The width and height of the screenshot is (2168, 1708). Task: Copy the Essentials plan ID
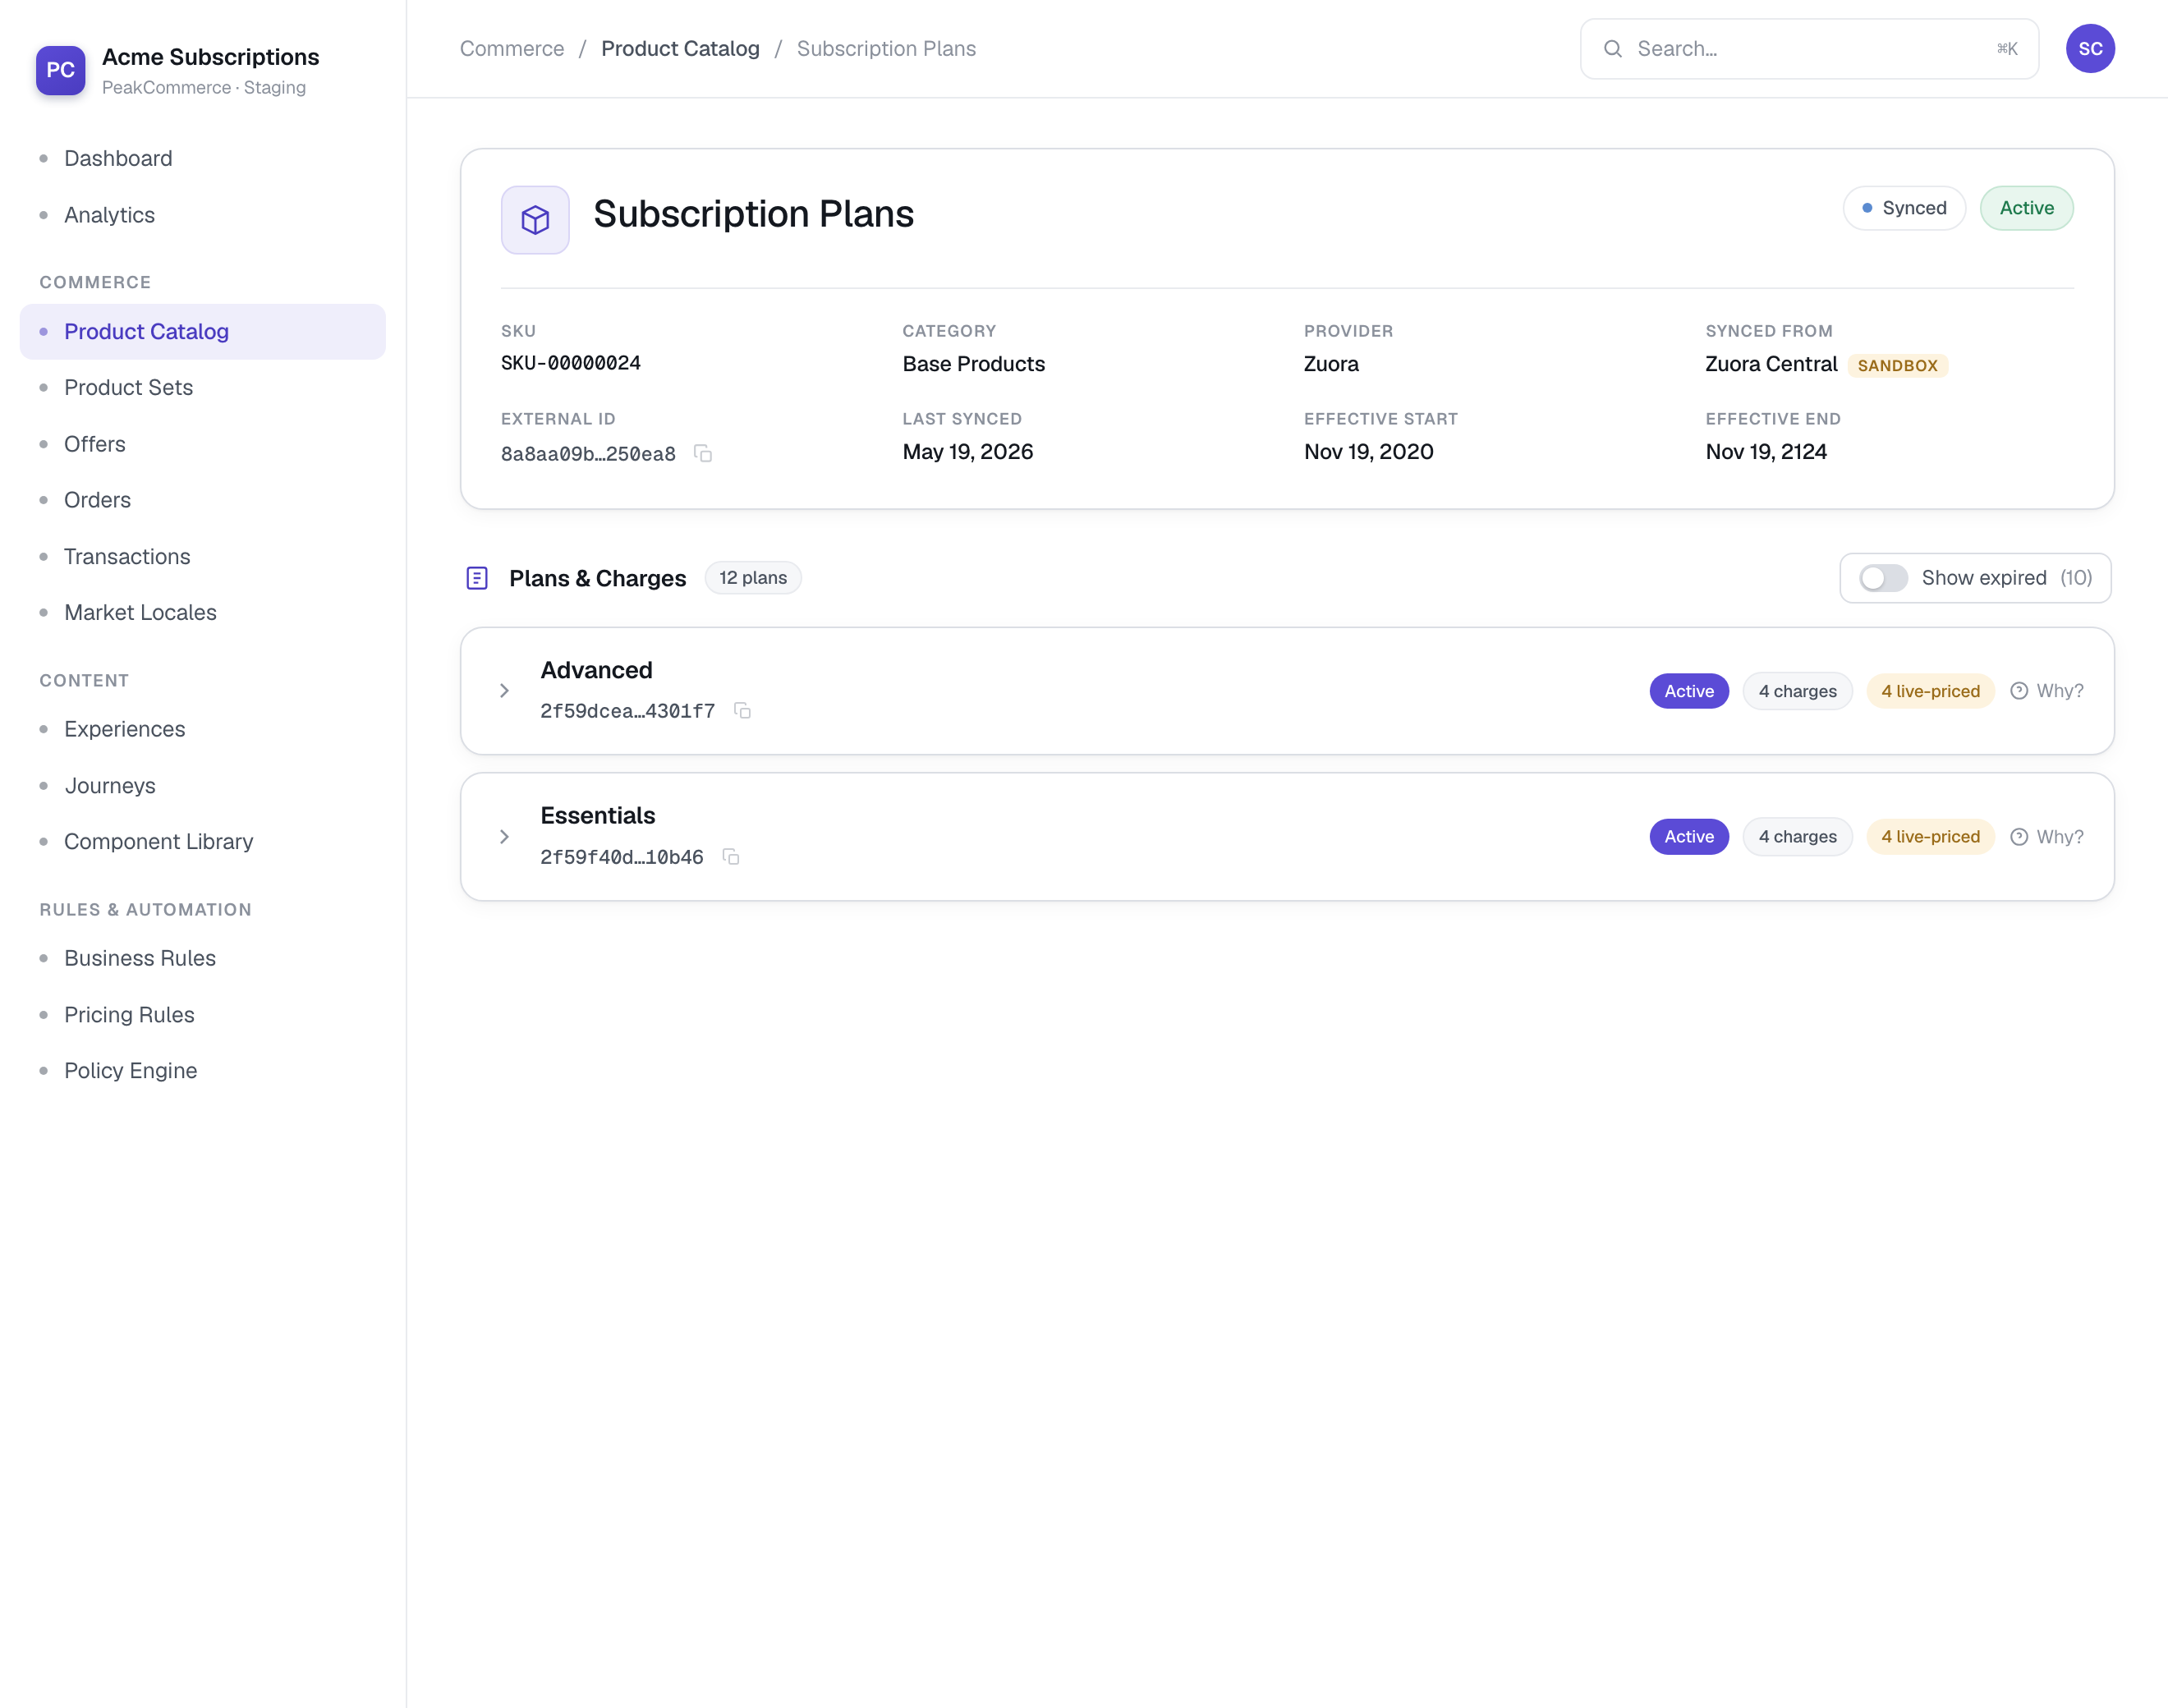click(x=731, y=857)
